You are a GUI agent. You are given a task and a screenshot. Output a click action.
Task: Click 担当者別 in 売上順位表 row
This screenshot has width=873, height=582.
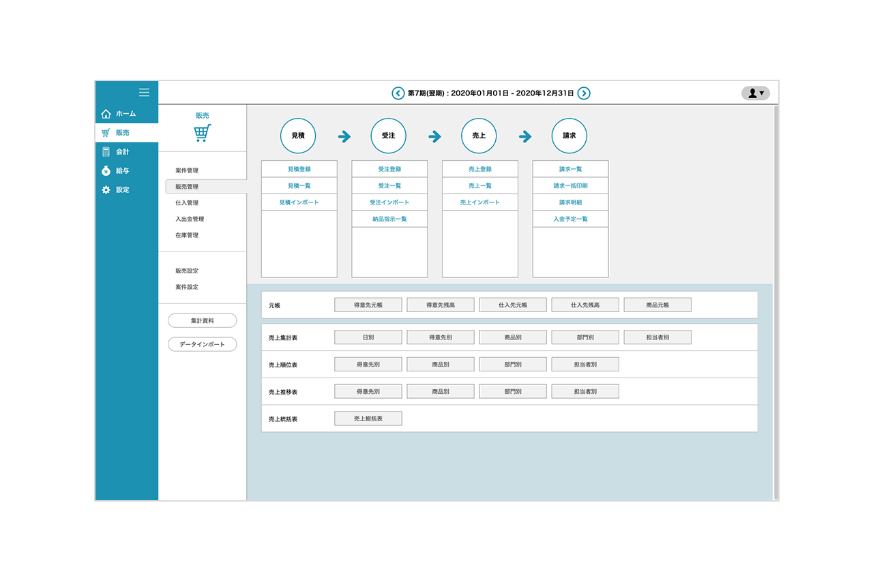[x=585, y=365]
